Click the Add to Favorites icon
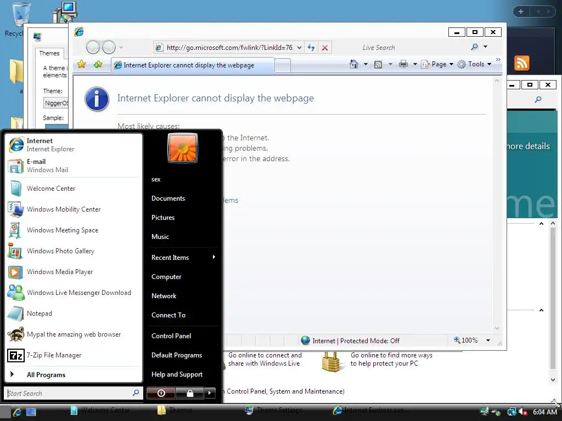This screenshot has height=421, width=562. pos(98,65)
